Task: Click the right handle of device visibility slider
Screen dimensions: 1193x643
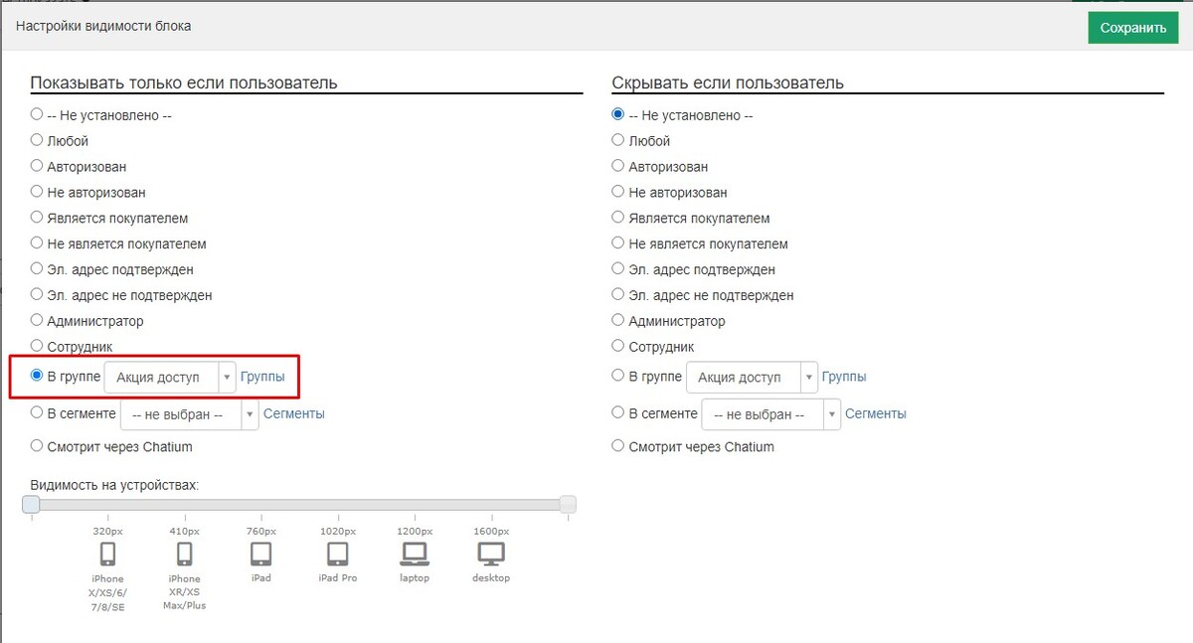Action: [568, 505]
